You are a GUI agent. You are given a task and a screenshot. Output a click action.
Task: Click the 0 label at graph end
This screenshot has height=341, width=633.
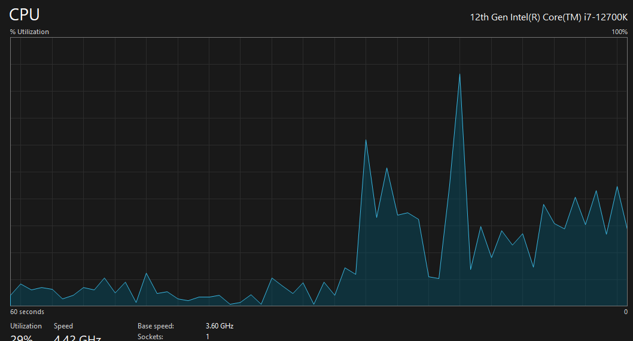point(626,312)
